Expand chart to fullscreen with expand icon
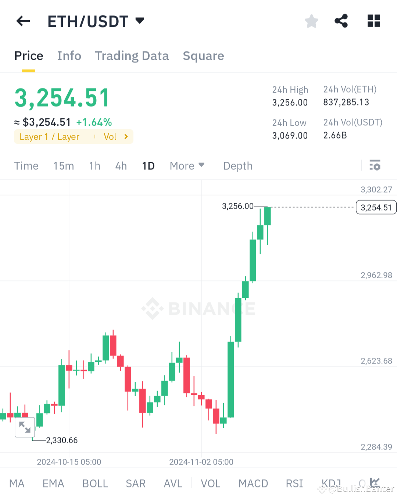Viewport: 397px width, 497px height. (x=25, y=427)
